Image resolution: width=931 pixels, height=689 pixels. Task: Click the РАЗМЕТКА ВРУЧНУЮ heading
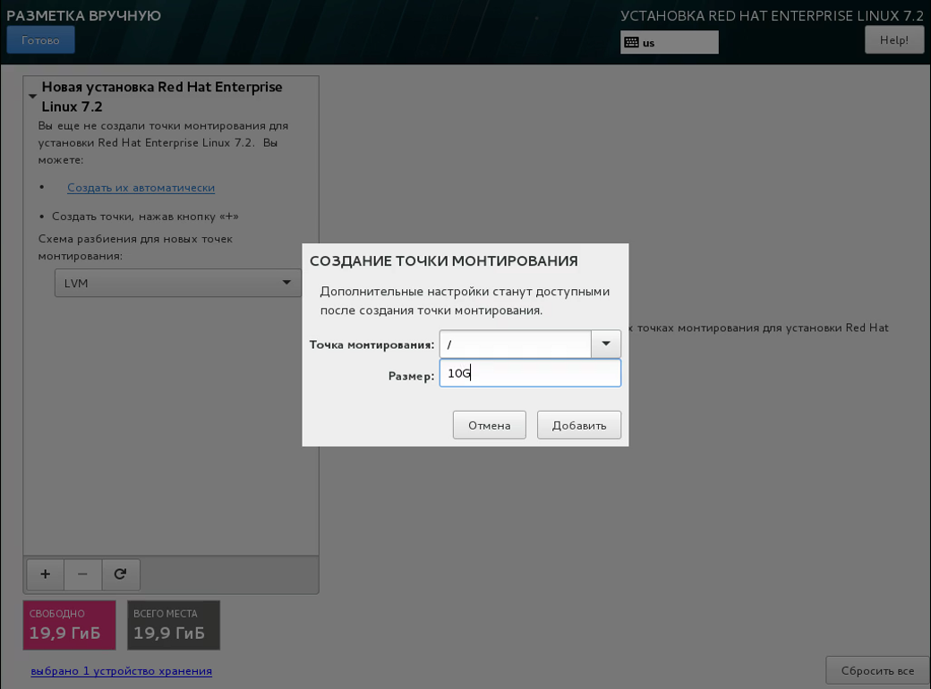point(84,15)
